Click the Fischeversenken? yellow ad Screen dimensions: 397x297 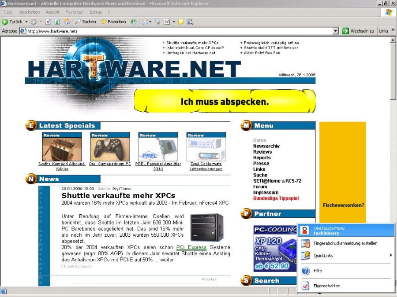pos(343,172)
